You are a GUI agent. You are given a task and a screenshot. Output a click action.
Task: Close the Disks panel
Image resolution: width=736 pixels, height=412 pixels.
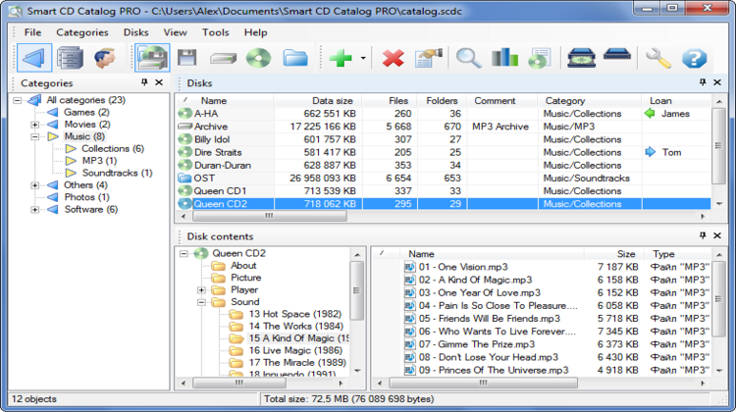click(x=717, y=82)
